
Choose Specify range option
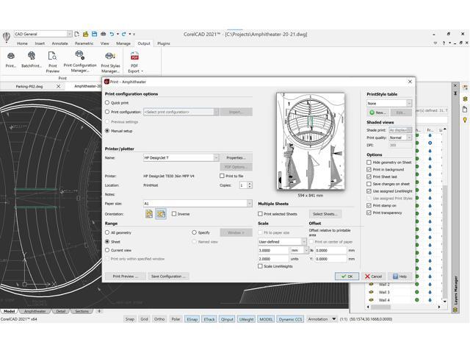[194, 232]
